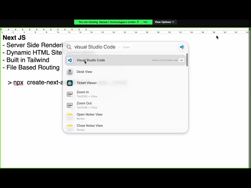Click the Open Notes View Notes icon

(70, 116)
